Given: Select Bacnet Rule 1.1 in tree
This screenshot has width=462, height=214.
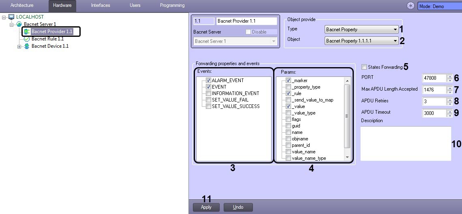Looking at the screenshot, I should 47,39.
